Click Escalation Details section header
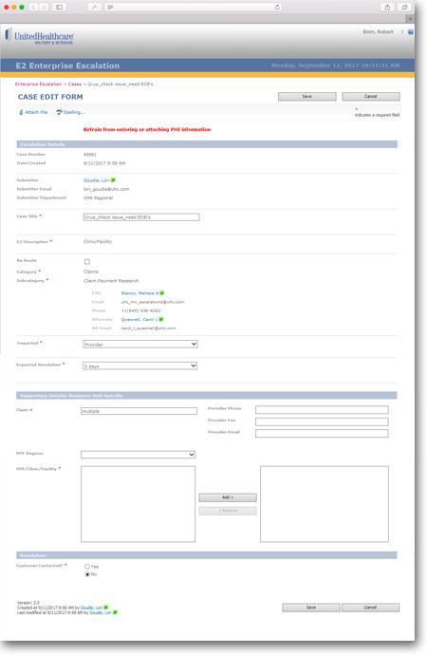Screen dimensions: 427x655 [207, 144]
